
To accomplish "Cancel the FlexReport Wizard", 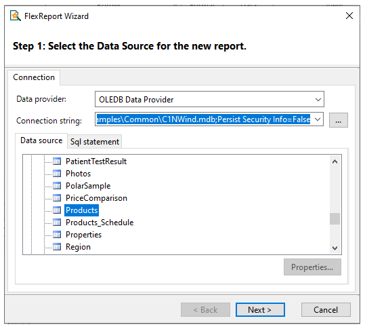I will click(x=326, y=310).
